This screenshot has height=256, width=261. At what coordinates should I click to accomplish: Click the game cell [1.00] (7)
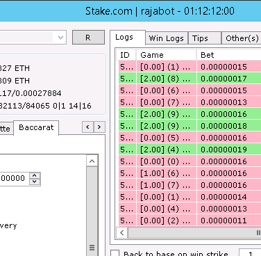(167, 185)
